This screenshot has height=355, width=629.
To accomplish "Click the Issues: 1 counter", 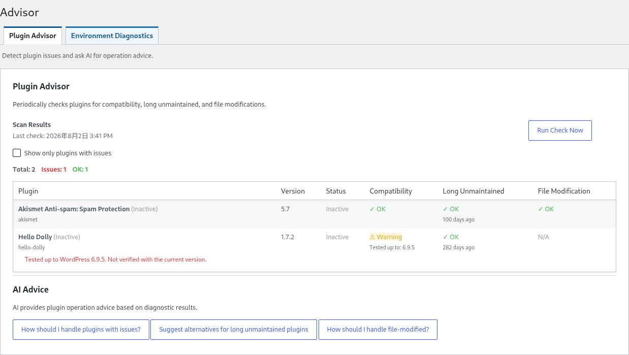I will [x=54, y=170].
